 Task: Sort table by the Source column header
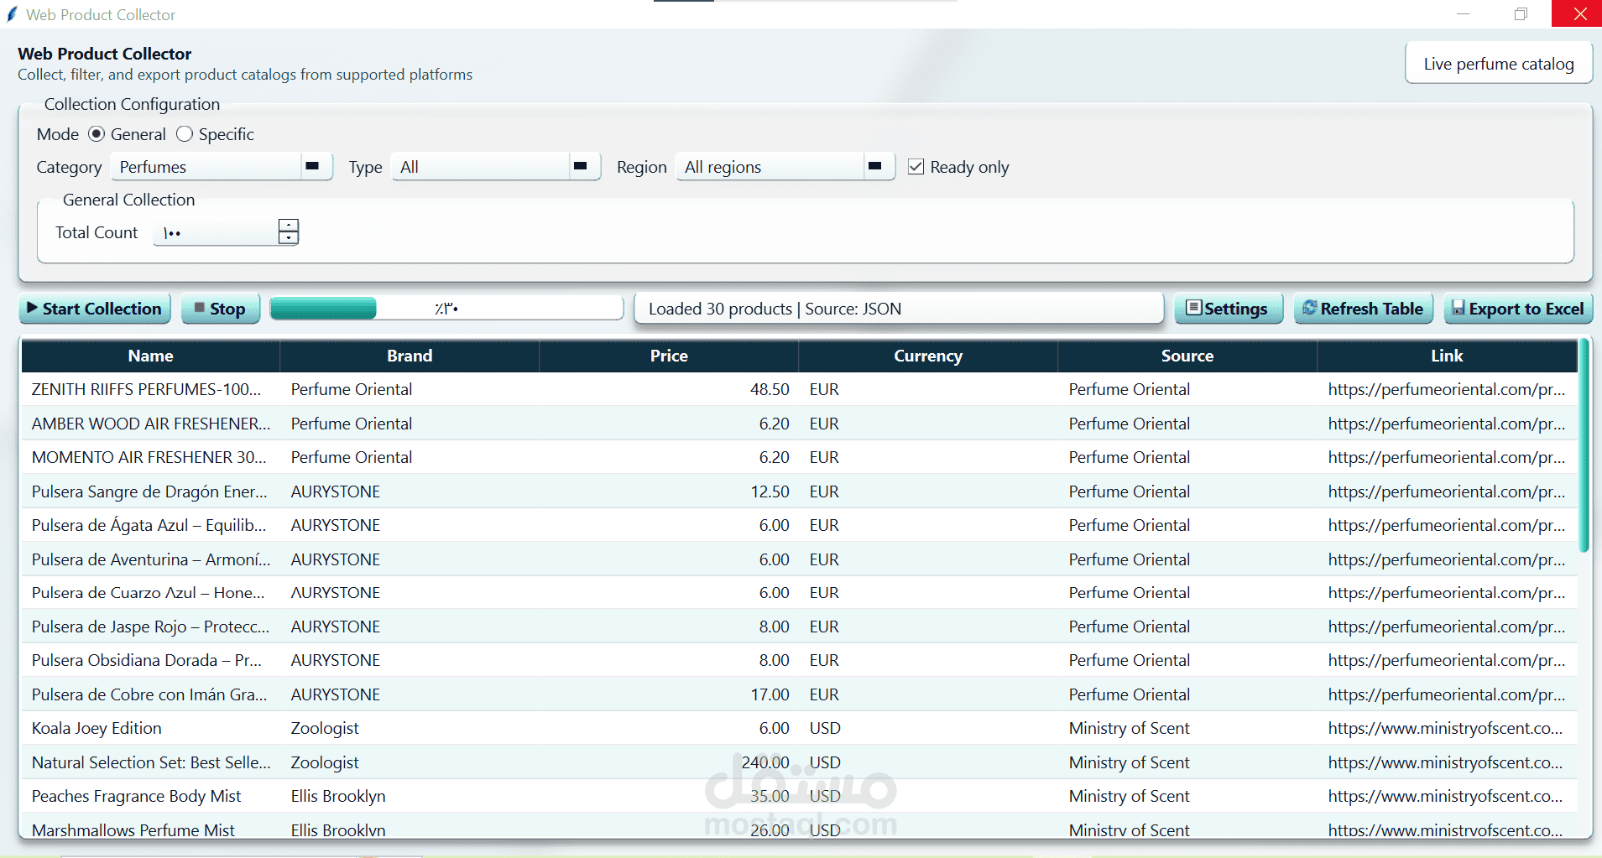pyautogui.click(x=1187, y=356)
